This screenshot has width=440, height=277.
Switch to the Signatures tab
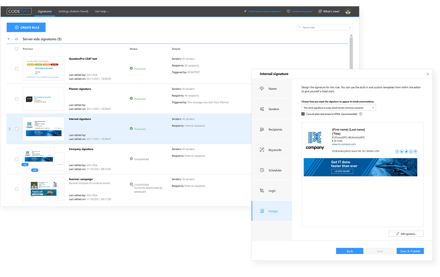45,11
